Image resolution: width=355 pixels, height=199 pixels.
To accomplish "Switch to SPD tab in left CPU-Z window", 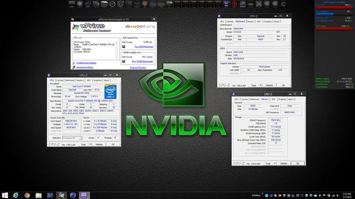I will [x=89, y=80].
